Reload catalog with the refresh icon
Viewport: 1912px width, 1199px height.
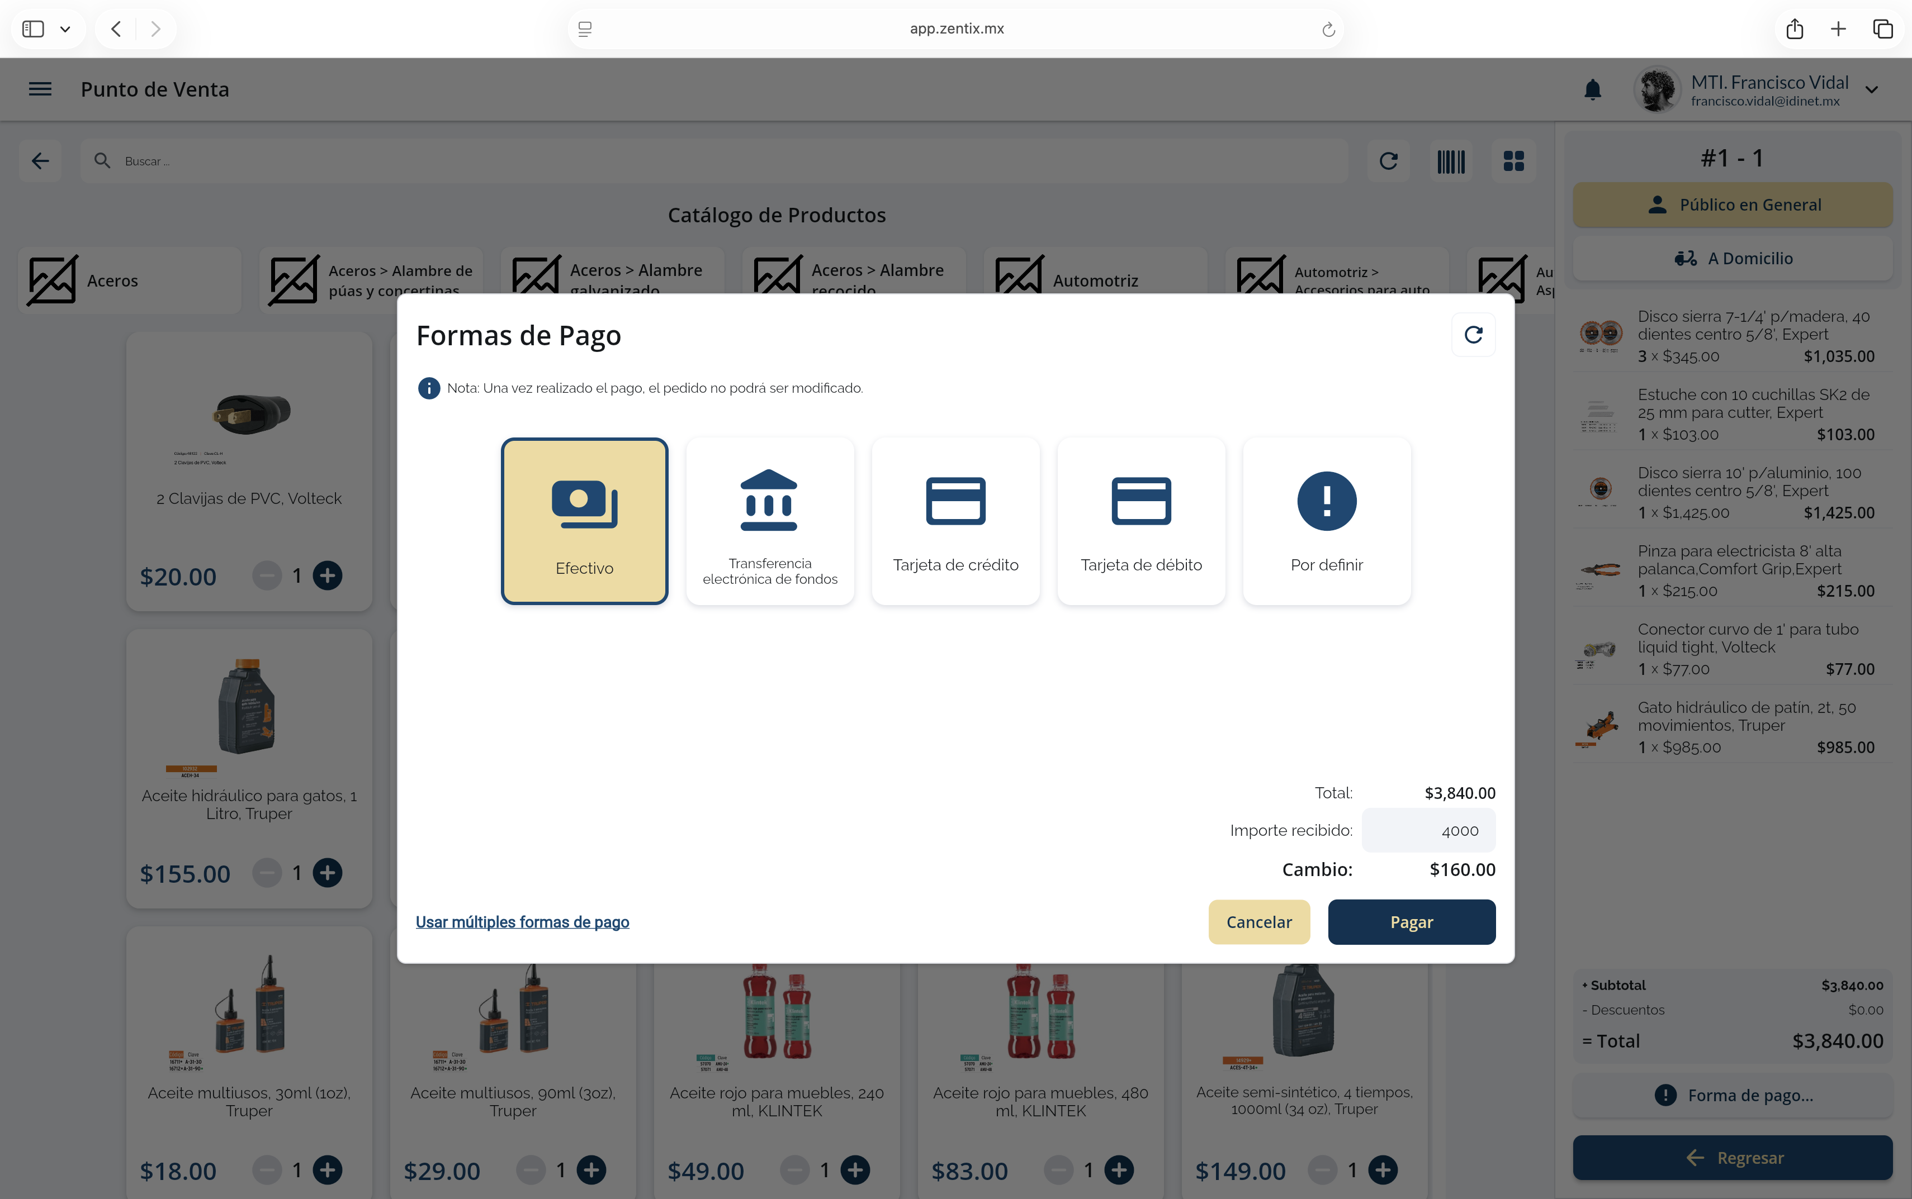coord(1388,161)
